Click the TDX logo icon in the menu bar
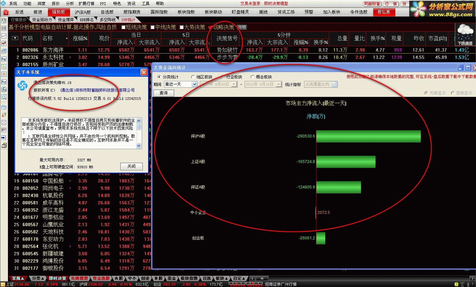Screen dimensions: 476x287 point(3,3)
